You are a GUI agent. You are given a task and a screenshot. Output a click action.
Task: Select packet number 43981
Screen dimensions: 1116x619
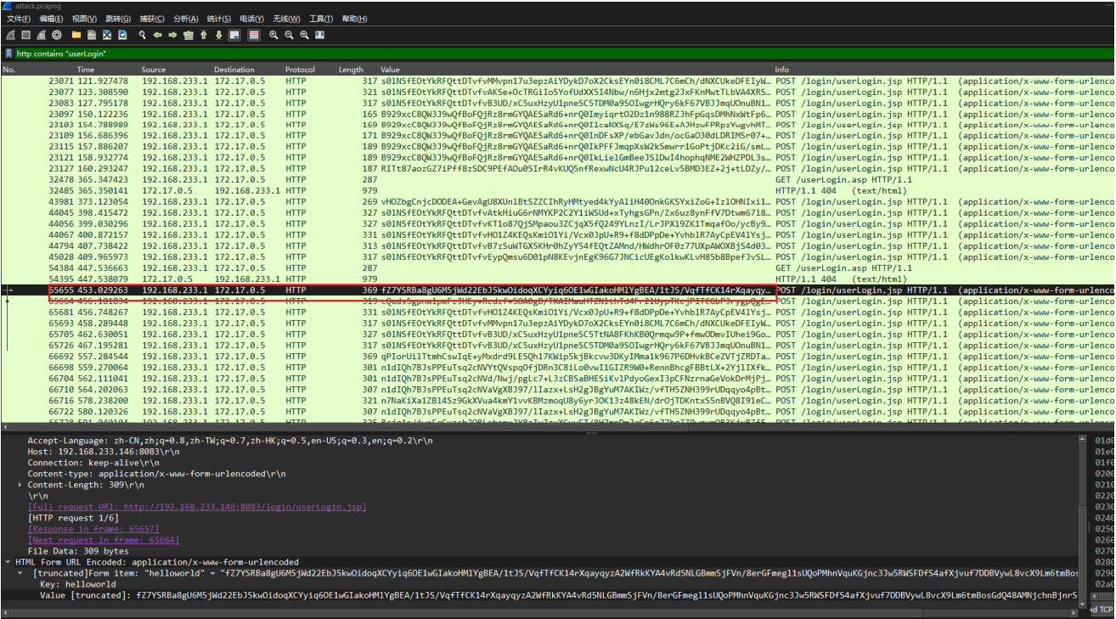pos(557,202)
